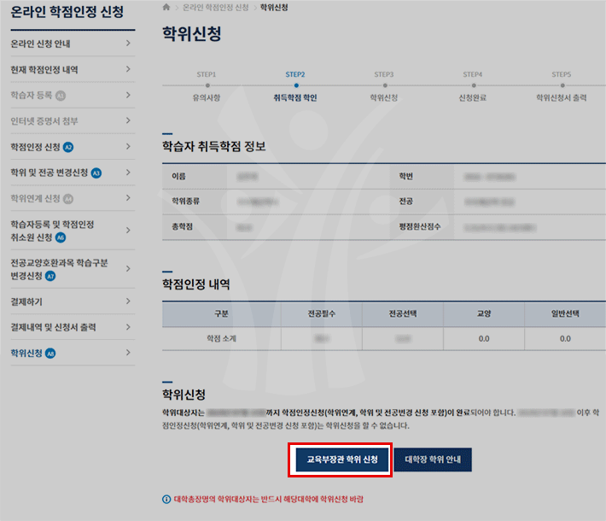
Task: Click the A6 badge beside 취소원 신청
Action: [x=60, y=237]
